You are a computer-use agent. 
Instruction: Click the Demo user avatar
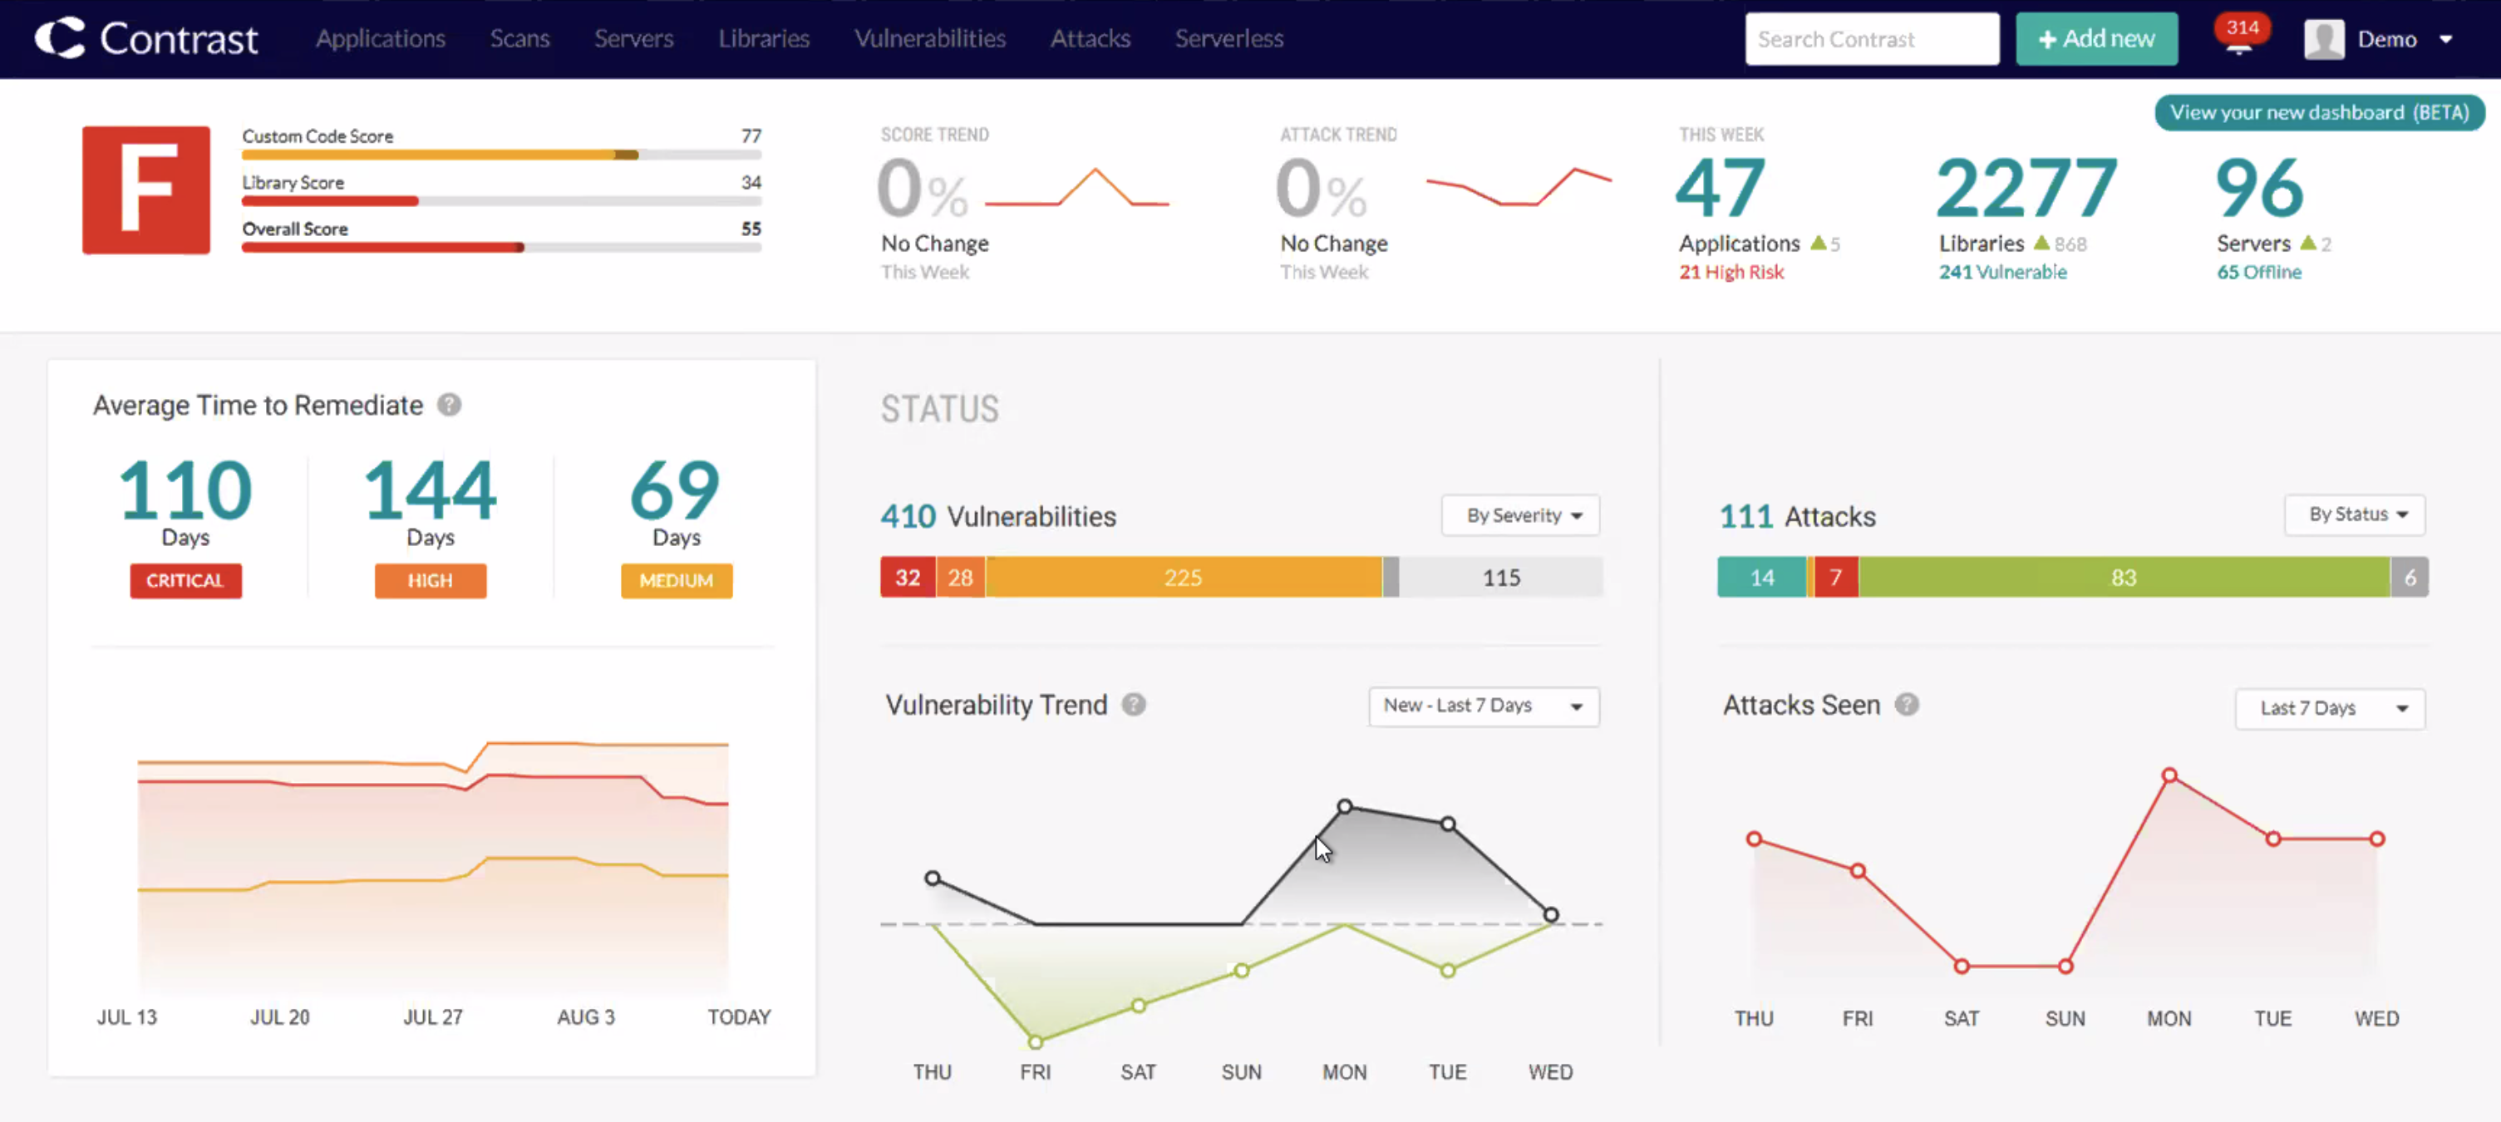2324,40
